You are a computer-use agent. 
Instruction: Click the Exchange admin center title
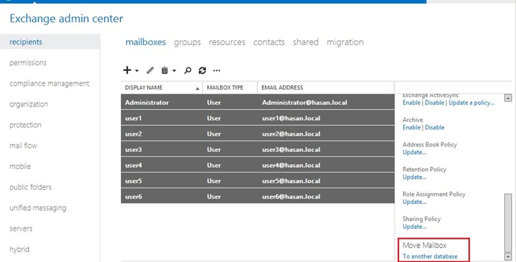coord(66,18)
